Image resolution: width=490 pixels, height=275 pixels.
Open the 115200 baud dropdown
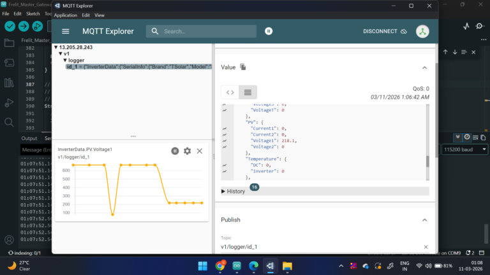click(x=464, y=150)
